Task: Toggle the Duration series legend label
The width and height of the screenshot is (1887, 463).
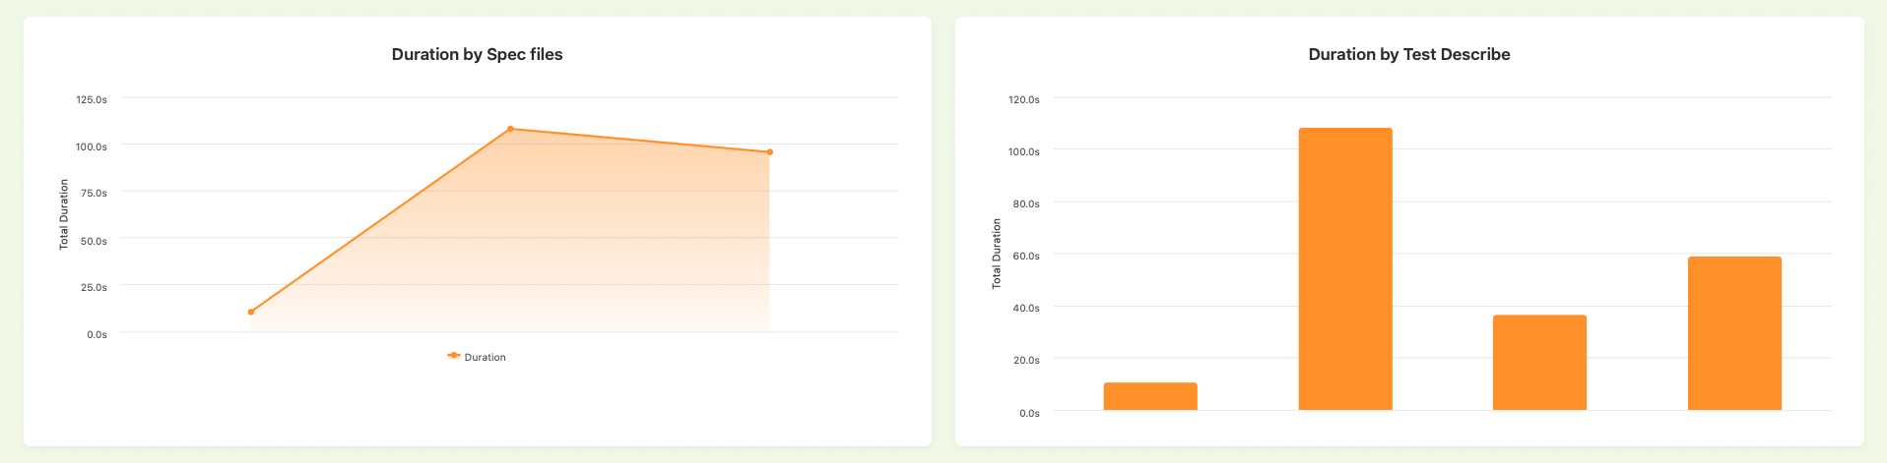Action: (485, 358)
